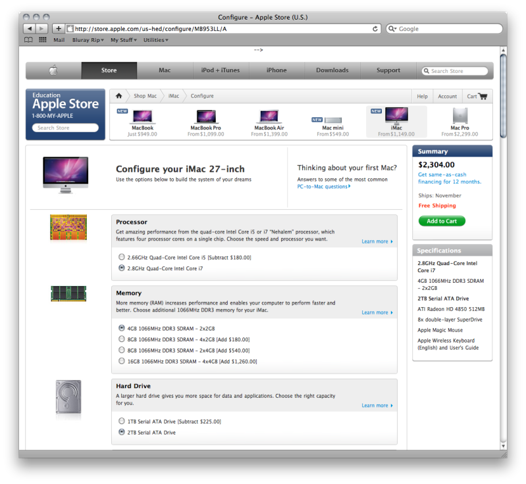Open the Store tab
The image size is (526, 484).
coord(109,70)
